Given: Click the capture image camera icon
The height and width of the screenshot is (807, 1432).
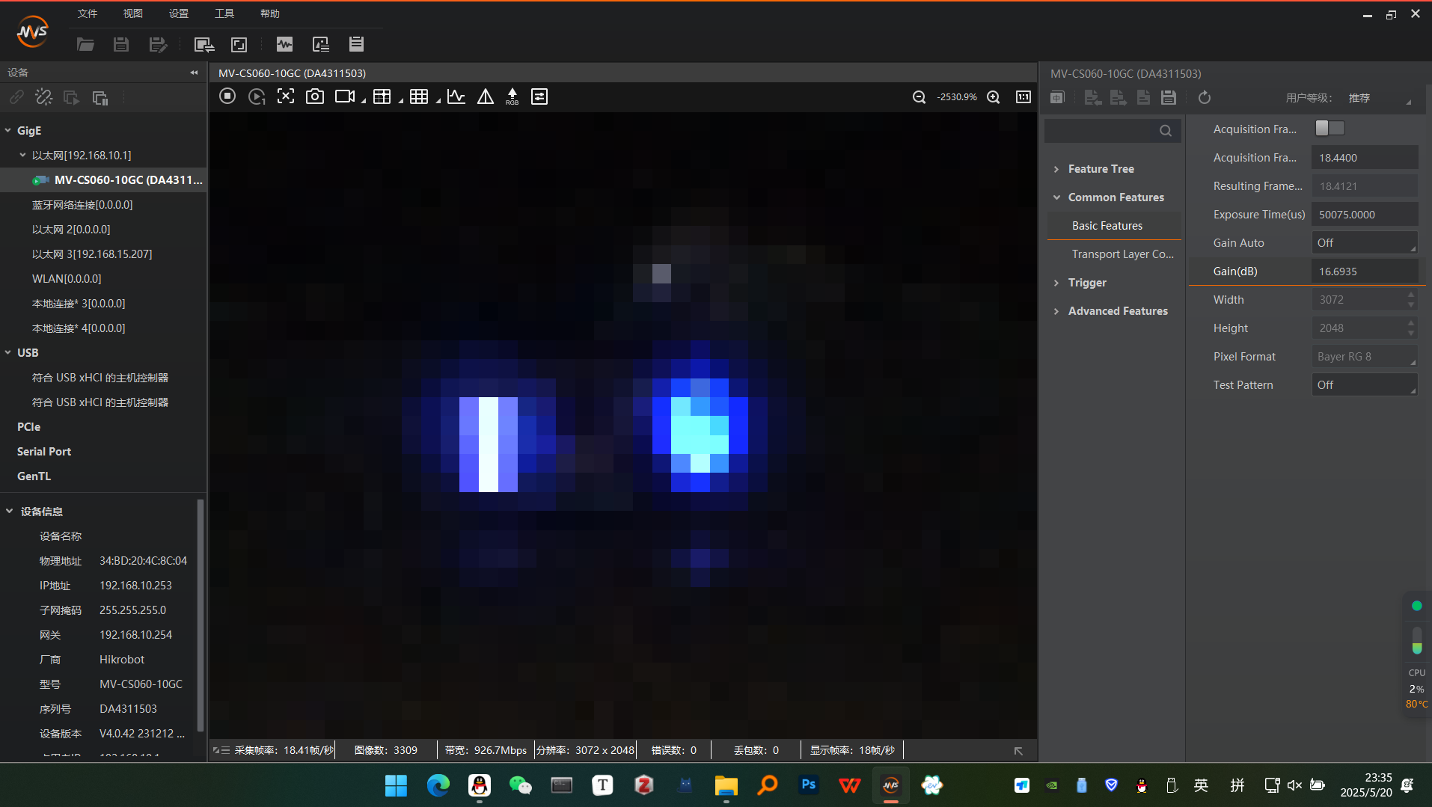Looking at the screenshot, I should (315, 96).
